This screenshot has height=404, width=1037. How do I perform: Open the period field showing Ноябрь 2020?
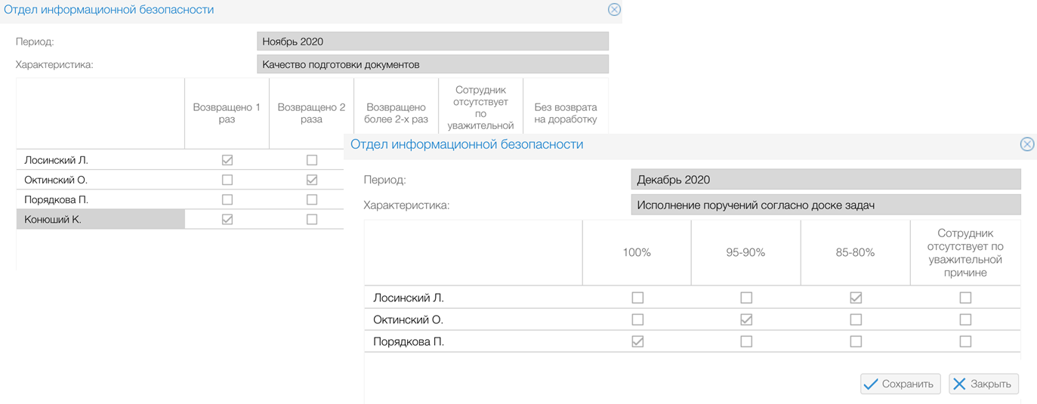(432, 42)
